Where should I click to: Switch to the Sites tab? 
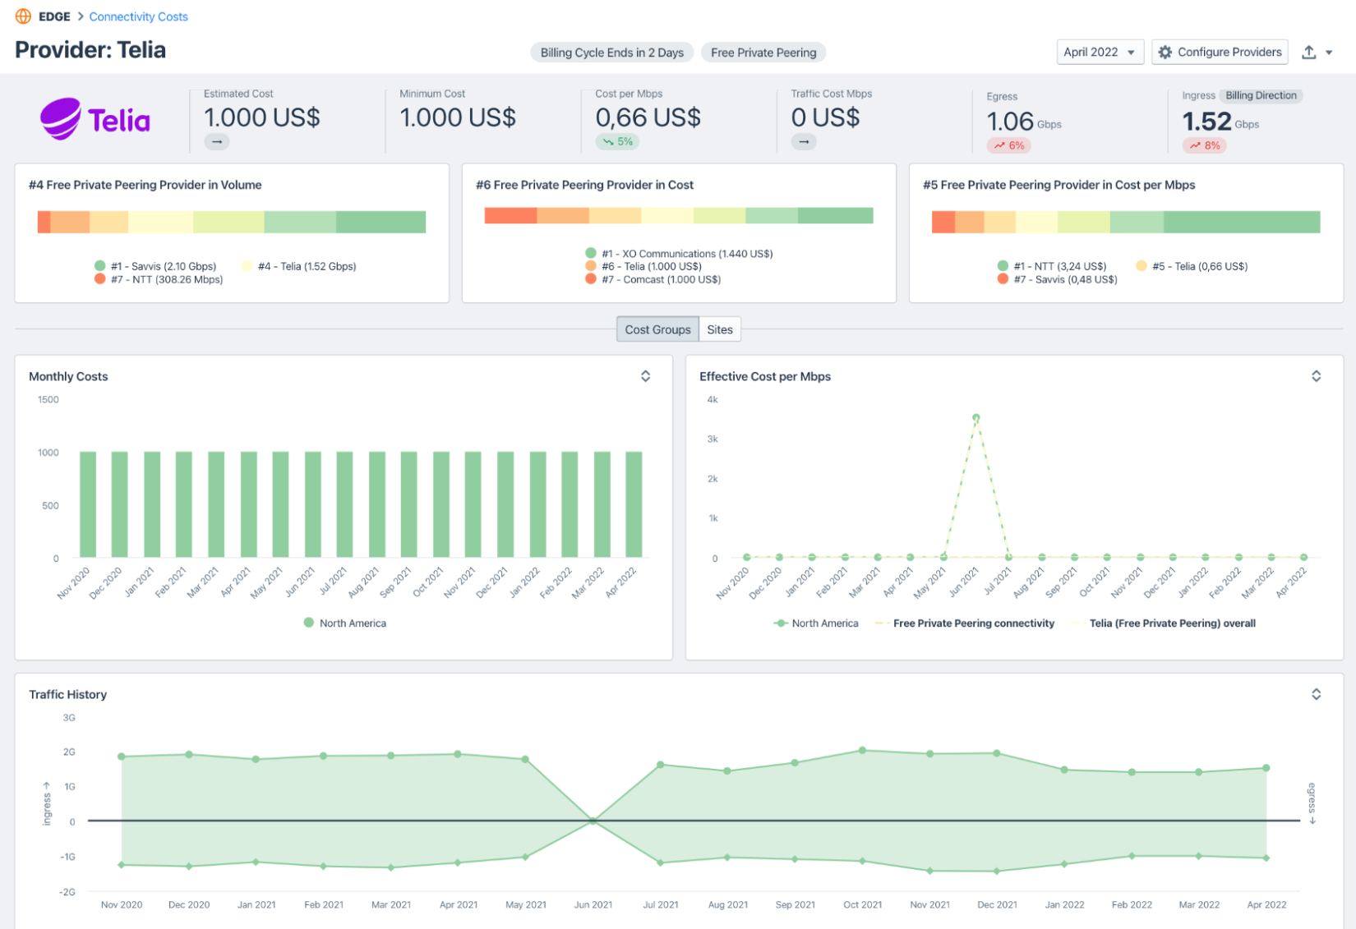tap(720, 329)
